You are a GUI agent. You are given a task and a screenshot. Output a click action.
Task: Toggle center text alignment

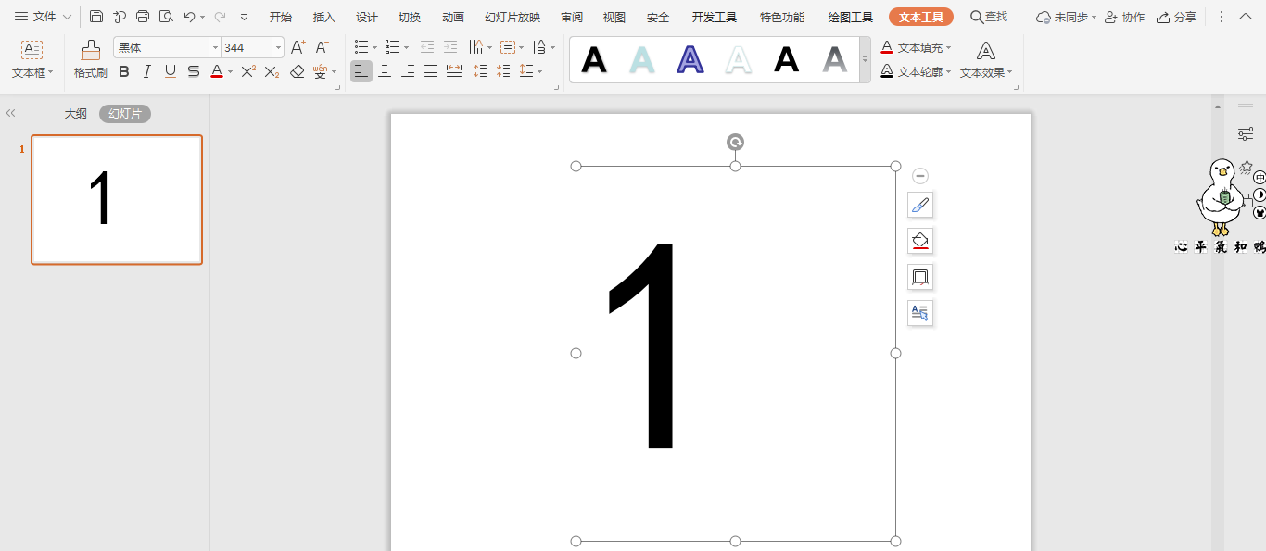385,71
